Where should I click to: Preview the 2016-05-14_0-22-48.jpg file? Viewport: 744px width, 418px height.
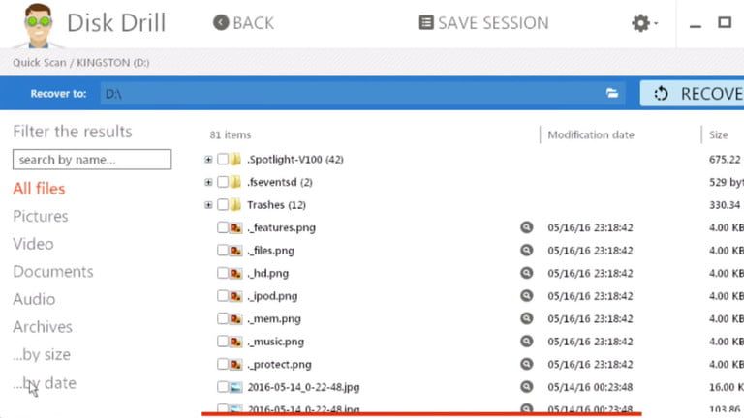pyautogui.click(x=527, y=387)
